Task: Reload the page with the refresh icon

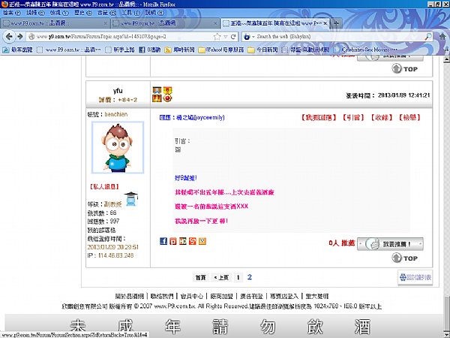Action: pos(233,37)
